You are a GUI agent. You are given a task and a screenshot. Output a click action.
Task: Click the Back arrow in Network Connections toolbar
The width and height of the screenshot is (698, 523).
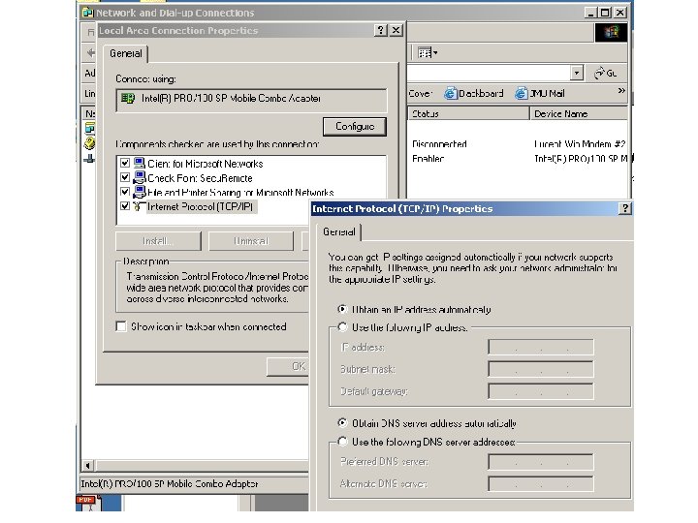(91, 53)
